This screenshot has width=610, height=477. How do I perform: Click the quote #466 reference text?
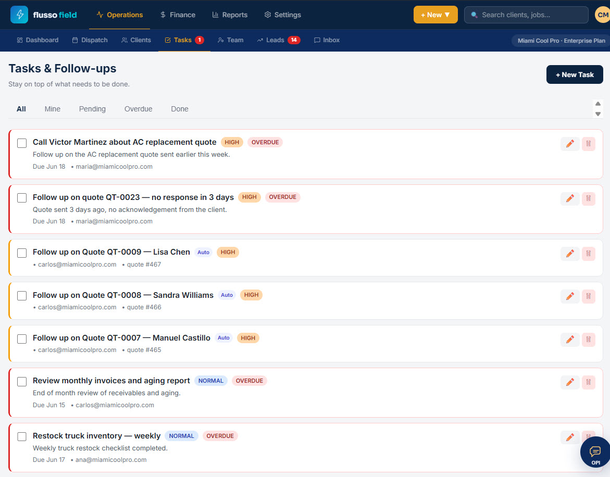point(144,307)
